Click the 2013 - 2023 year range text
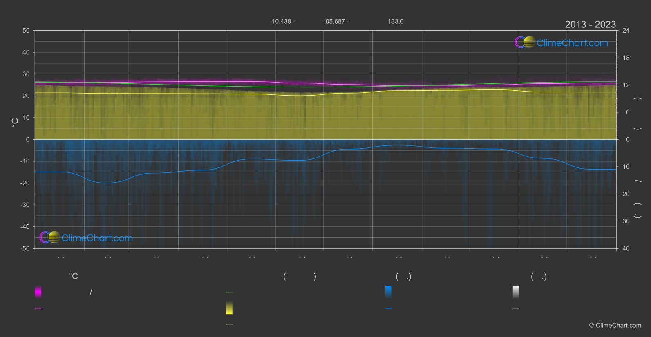The image size is (651, 337). tap(590, 25)
